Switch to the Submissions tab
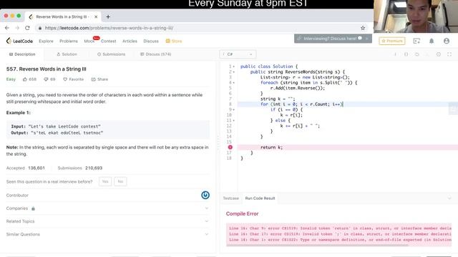Screen dimensions: 458x257 tap(112, 54)
